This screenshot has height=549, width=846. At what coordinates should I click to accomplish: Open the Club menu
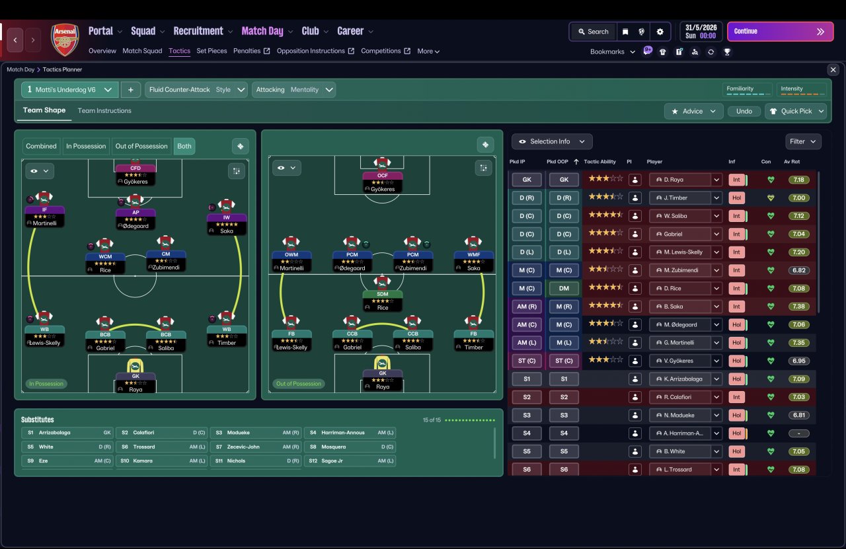coord(315,31)
